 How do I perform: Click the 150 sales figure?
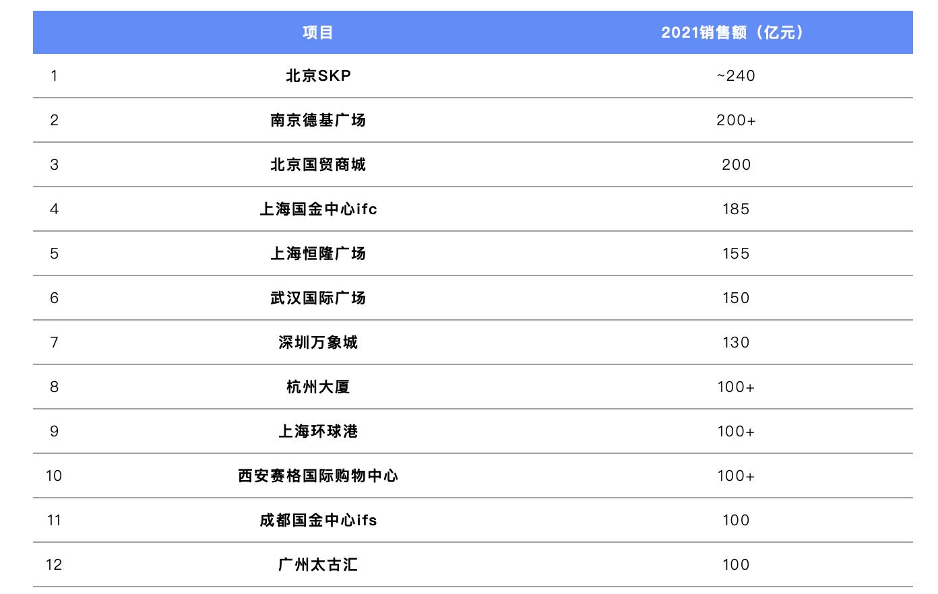point(735,298)
